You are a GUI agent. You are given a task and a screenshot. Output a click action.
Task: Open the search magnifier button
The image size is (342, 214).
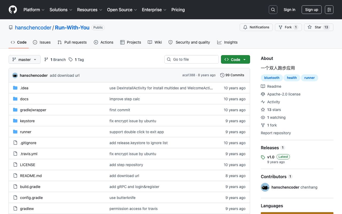(x=273, y=10)
